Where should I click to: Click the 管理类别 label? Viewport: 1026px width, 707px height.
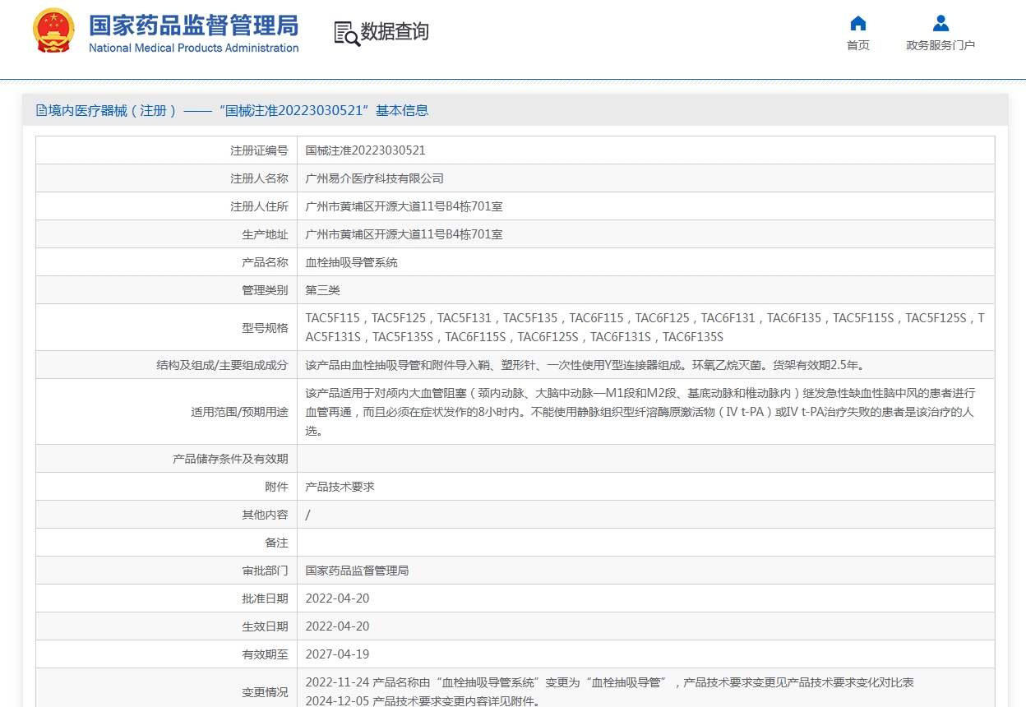265,290
